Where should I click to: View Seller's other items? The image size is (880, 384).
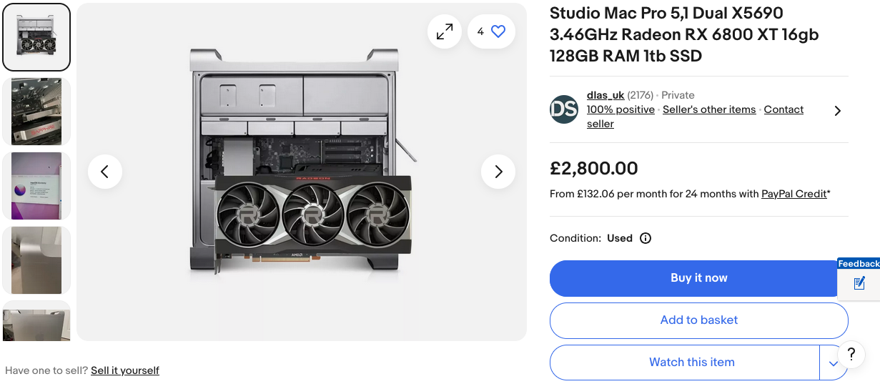[x=709, y=109]
